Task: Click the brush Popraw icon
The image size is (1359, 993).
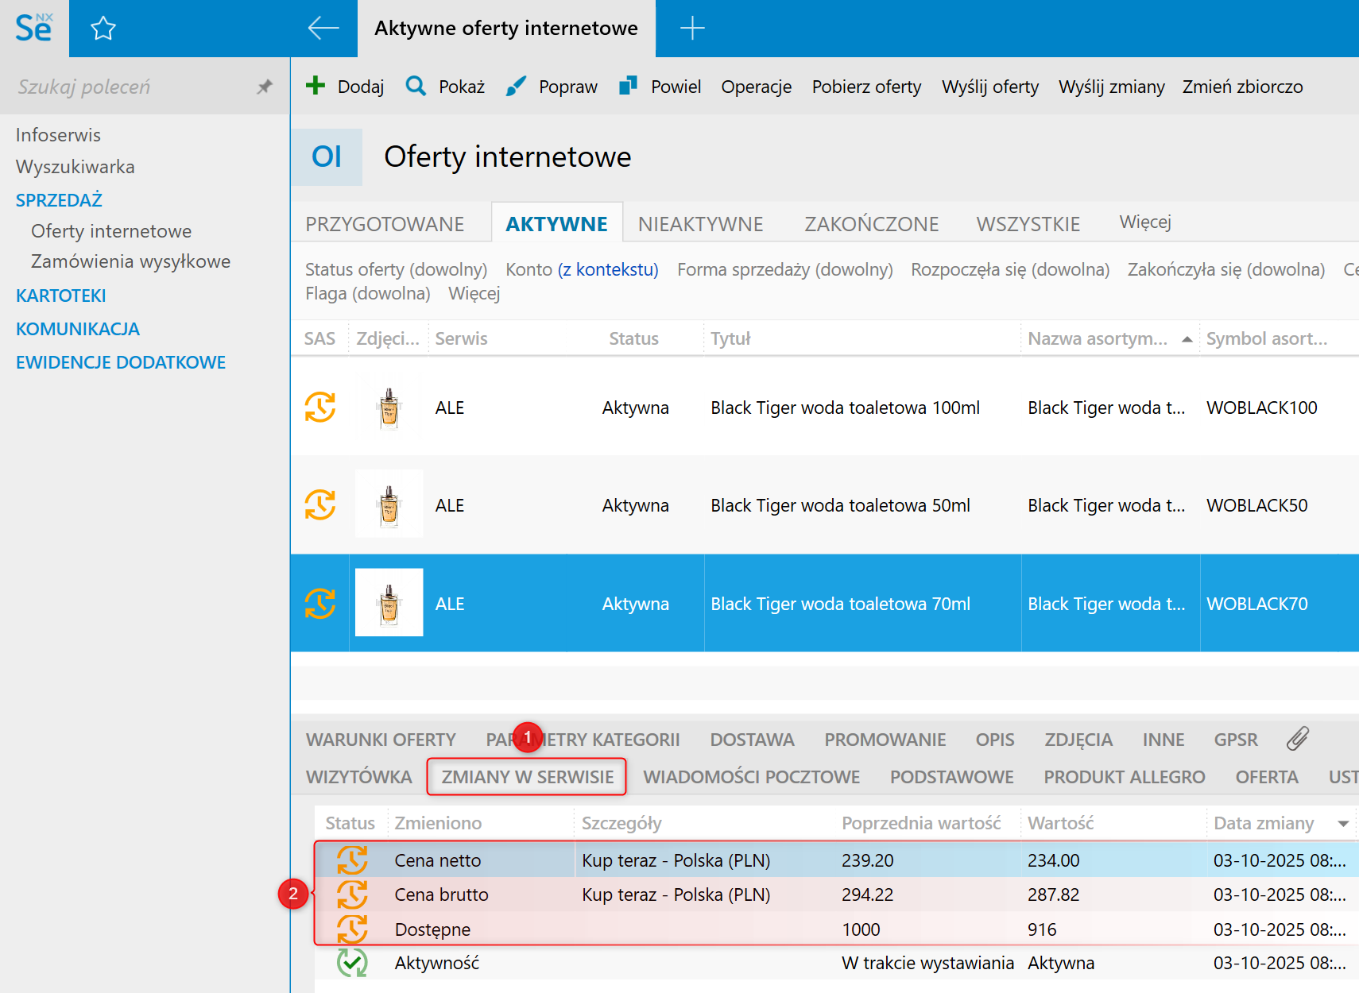Action: pos(517,86)
